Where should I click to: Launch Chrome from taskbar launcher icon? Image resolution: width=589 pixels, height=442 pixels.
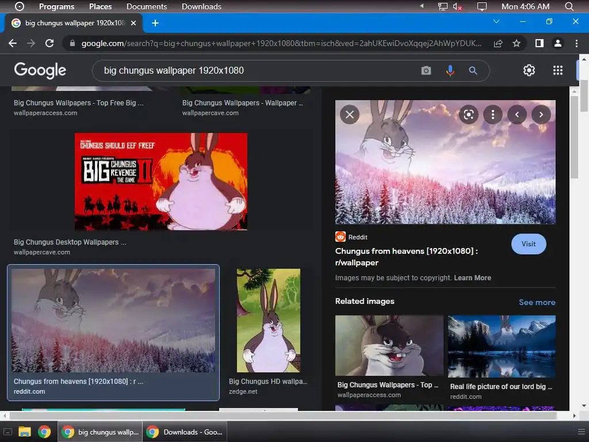pyautogui.click(x=44, y=432)
